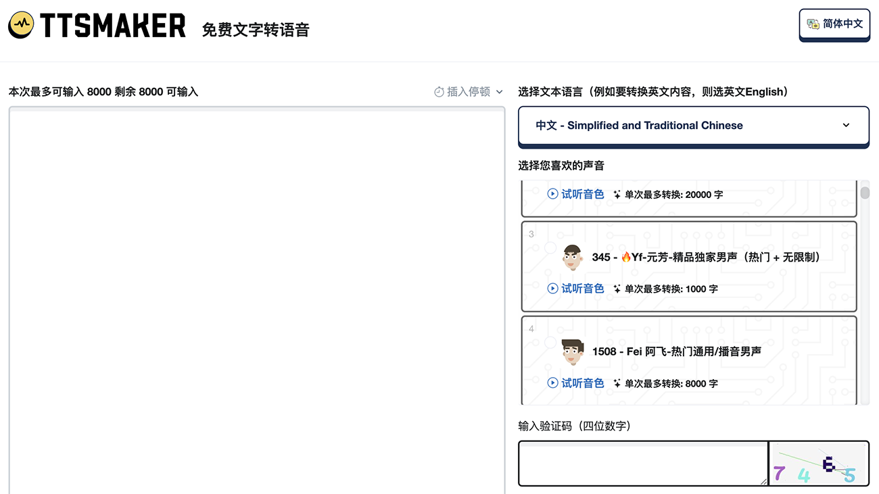Image resolution: width=879 pixels, height=494 pixels.
Task: Focus the 验证码 four-digit input field
Action: click(642, 464)
